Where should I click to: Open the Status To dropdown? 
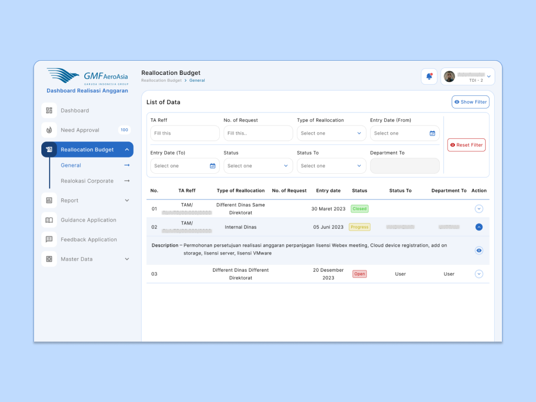point(331,166)
